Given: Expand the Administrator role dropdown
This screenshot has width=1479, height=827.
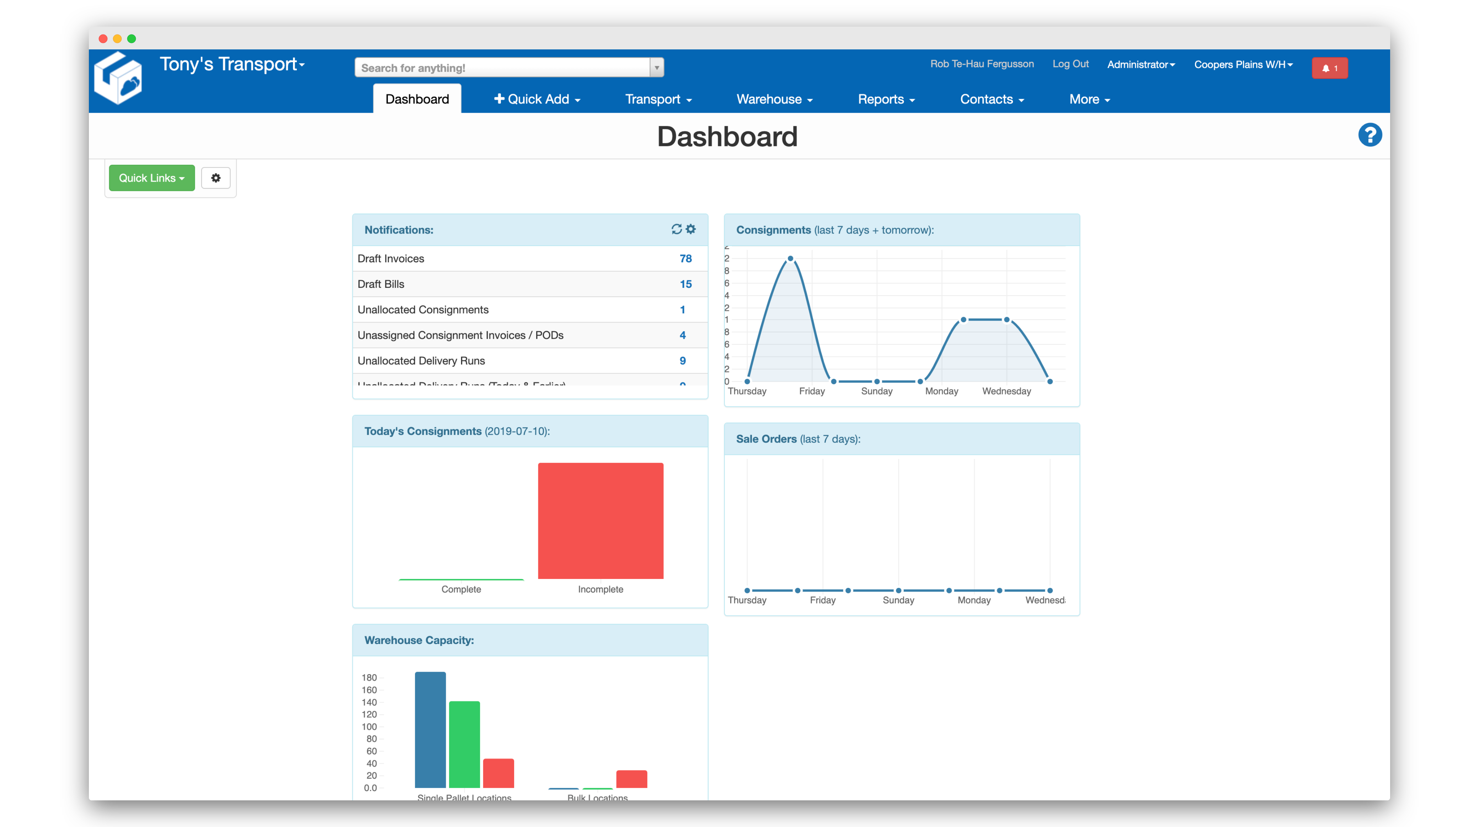Looking at the screenshot, I should pyautogui.click(x=1141, y=64).
